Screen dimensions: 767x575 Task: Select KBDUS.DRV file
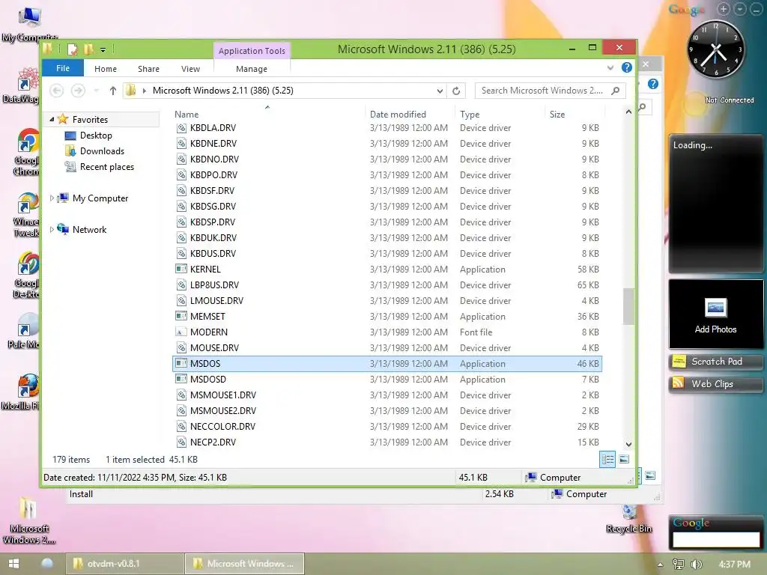click(387, 253)
